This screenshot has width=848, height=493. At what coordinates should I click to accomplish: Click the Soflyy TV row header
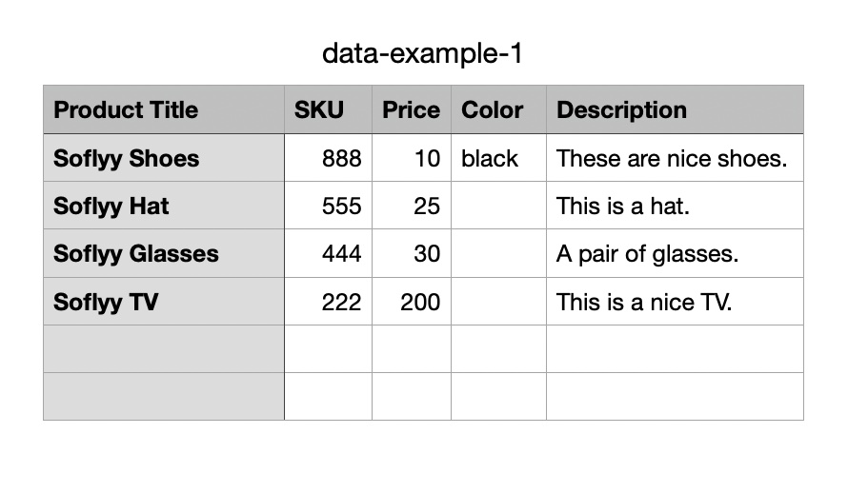163,303
